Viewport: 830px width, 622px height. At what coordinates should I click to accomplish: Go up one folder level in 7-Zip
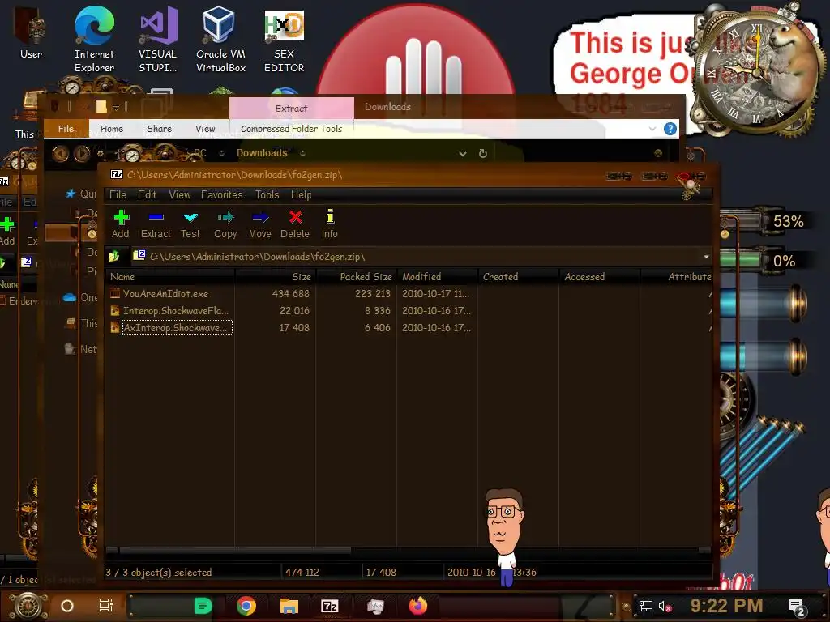[x=113, y=257]
